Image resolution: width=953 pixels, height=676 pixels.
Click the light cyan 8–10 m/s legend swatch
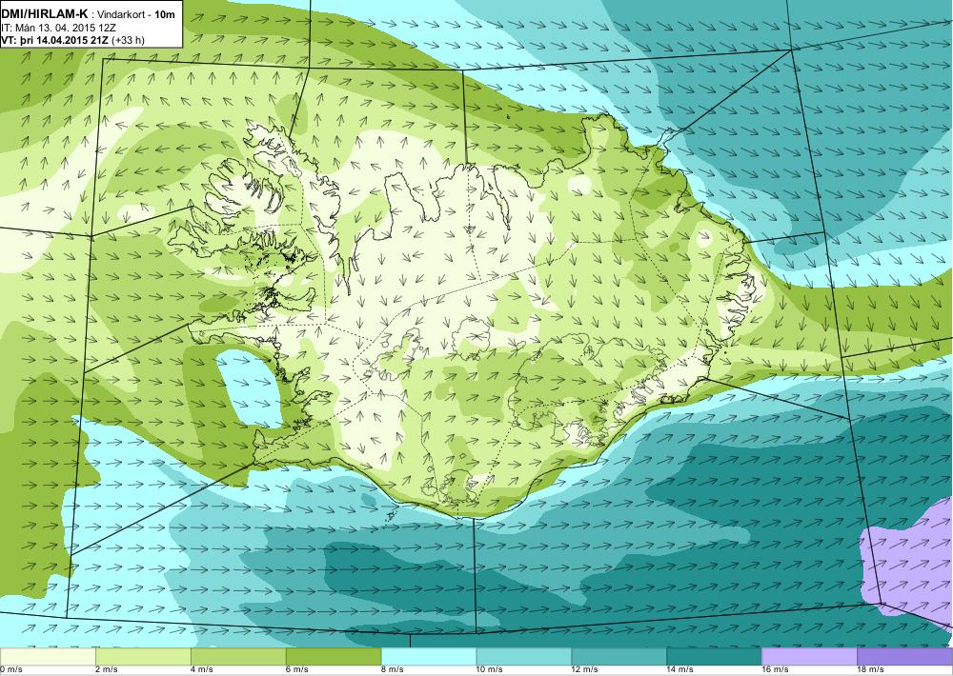(429, 656)
